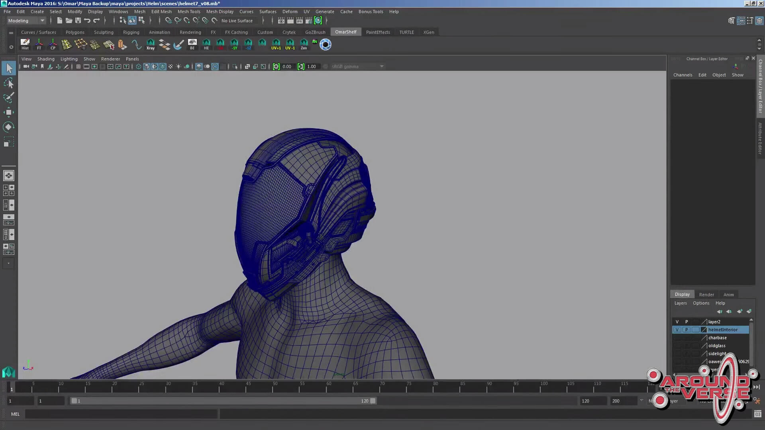Screen dimensions: 765x430
Task: Switch to the Polygons shelf tab
Action: point(75,32)
